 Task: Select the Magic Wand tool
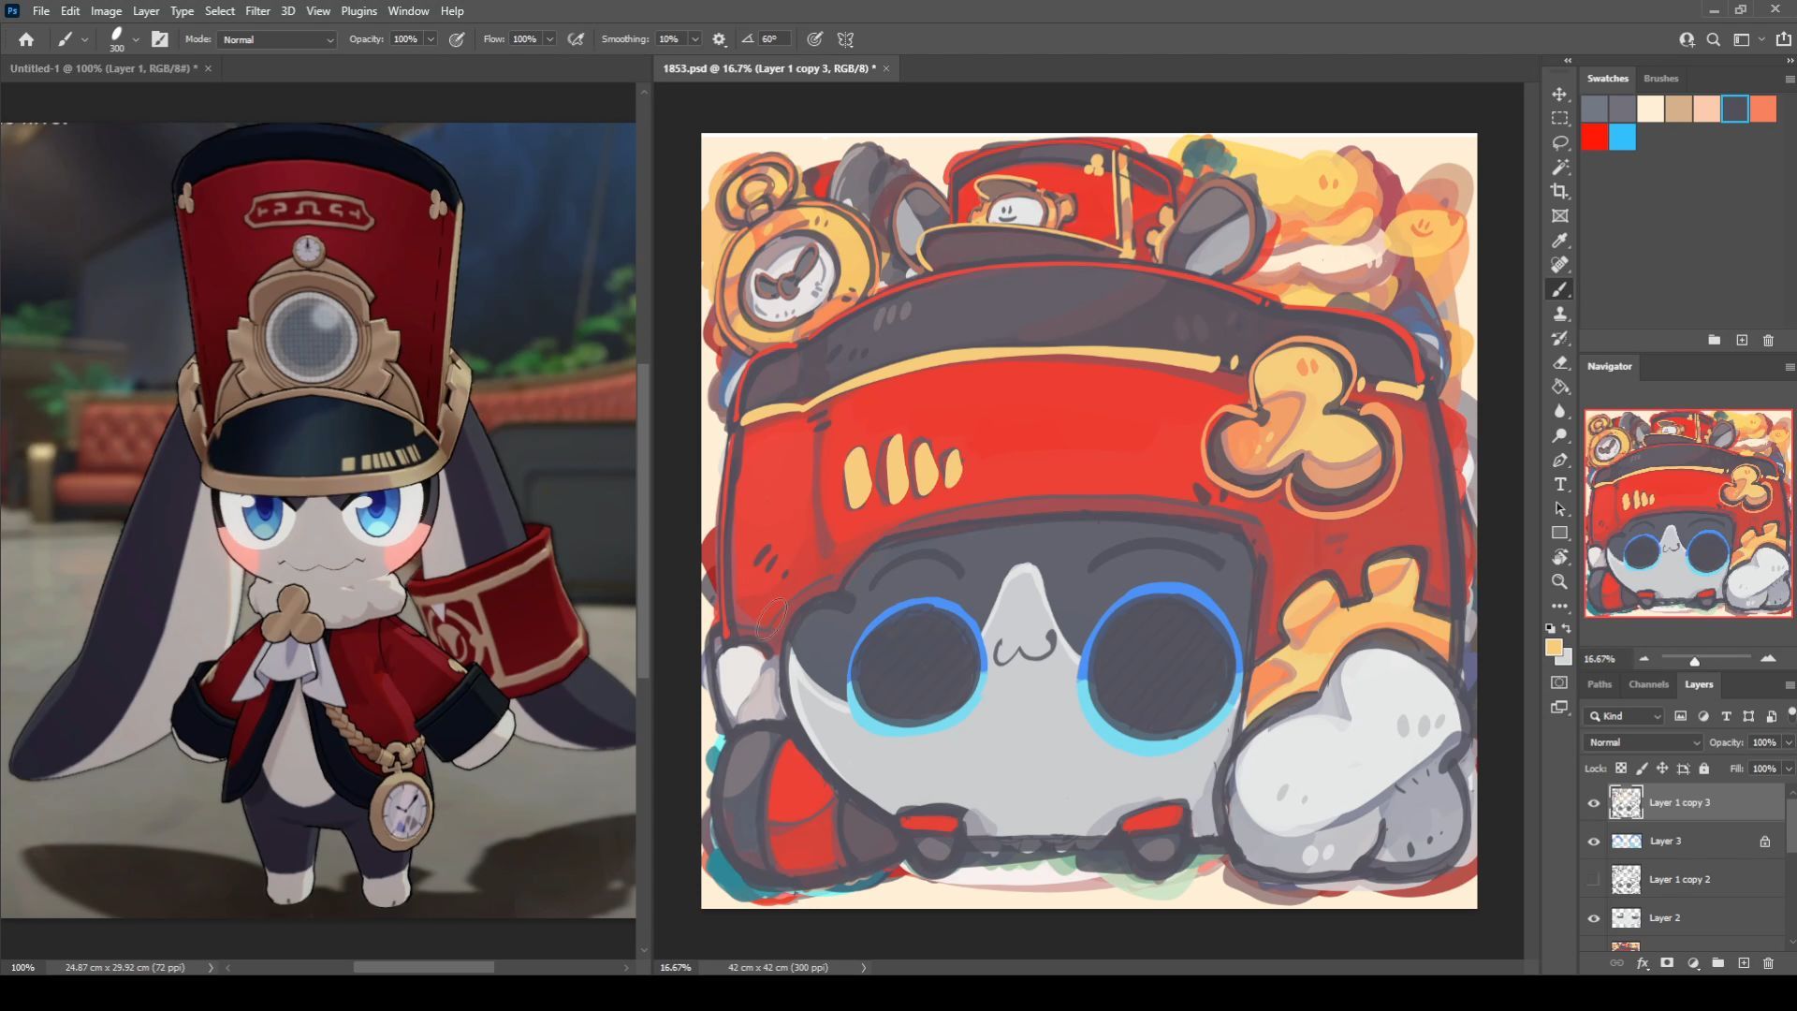[x=1559, y=168]
